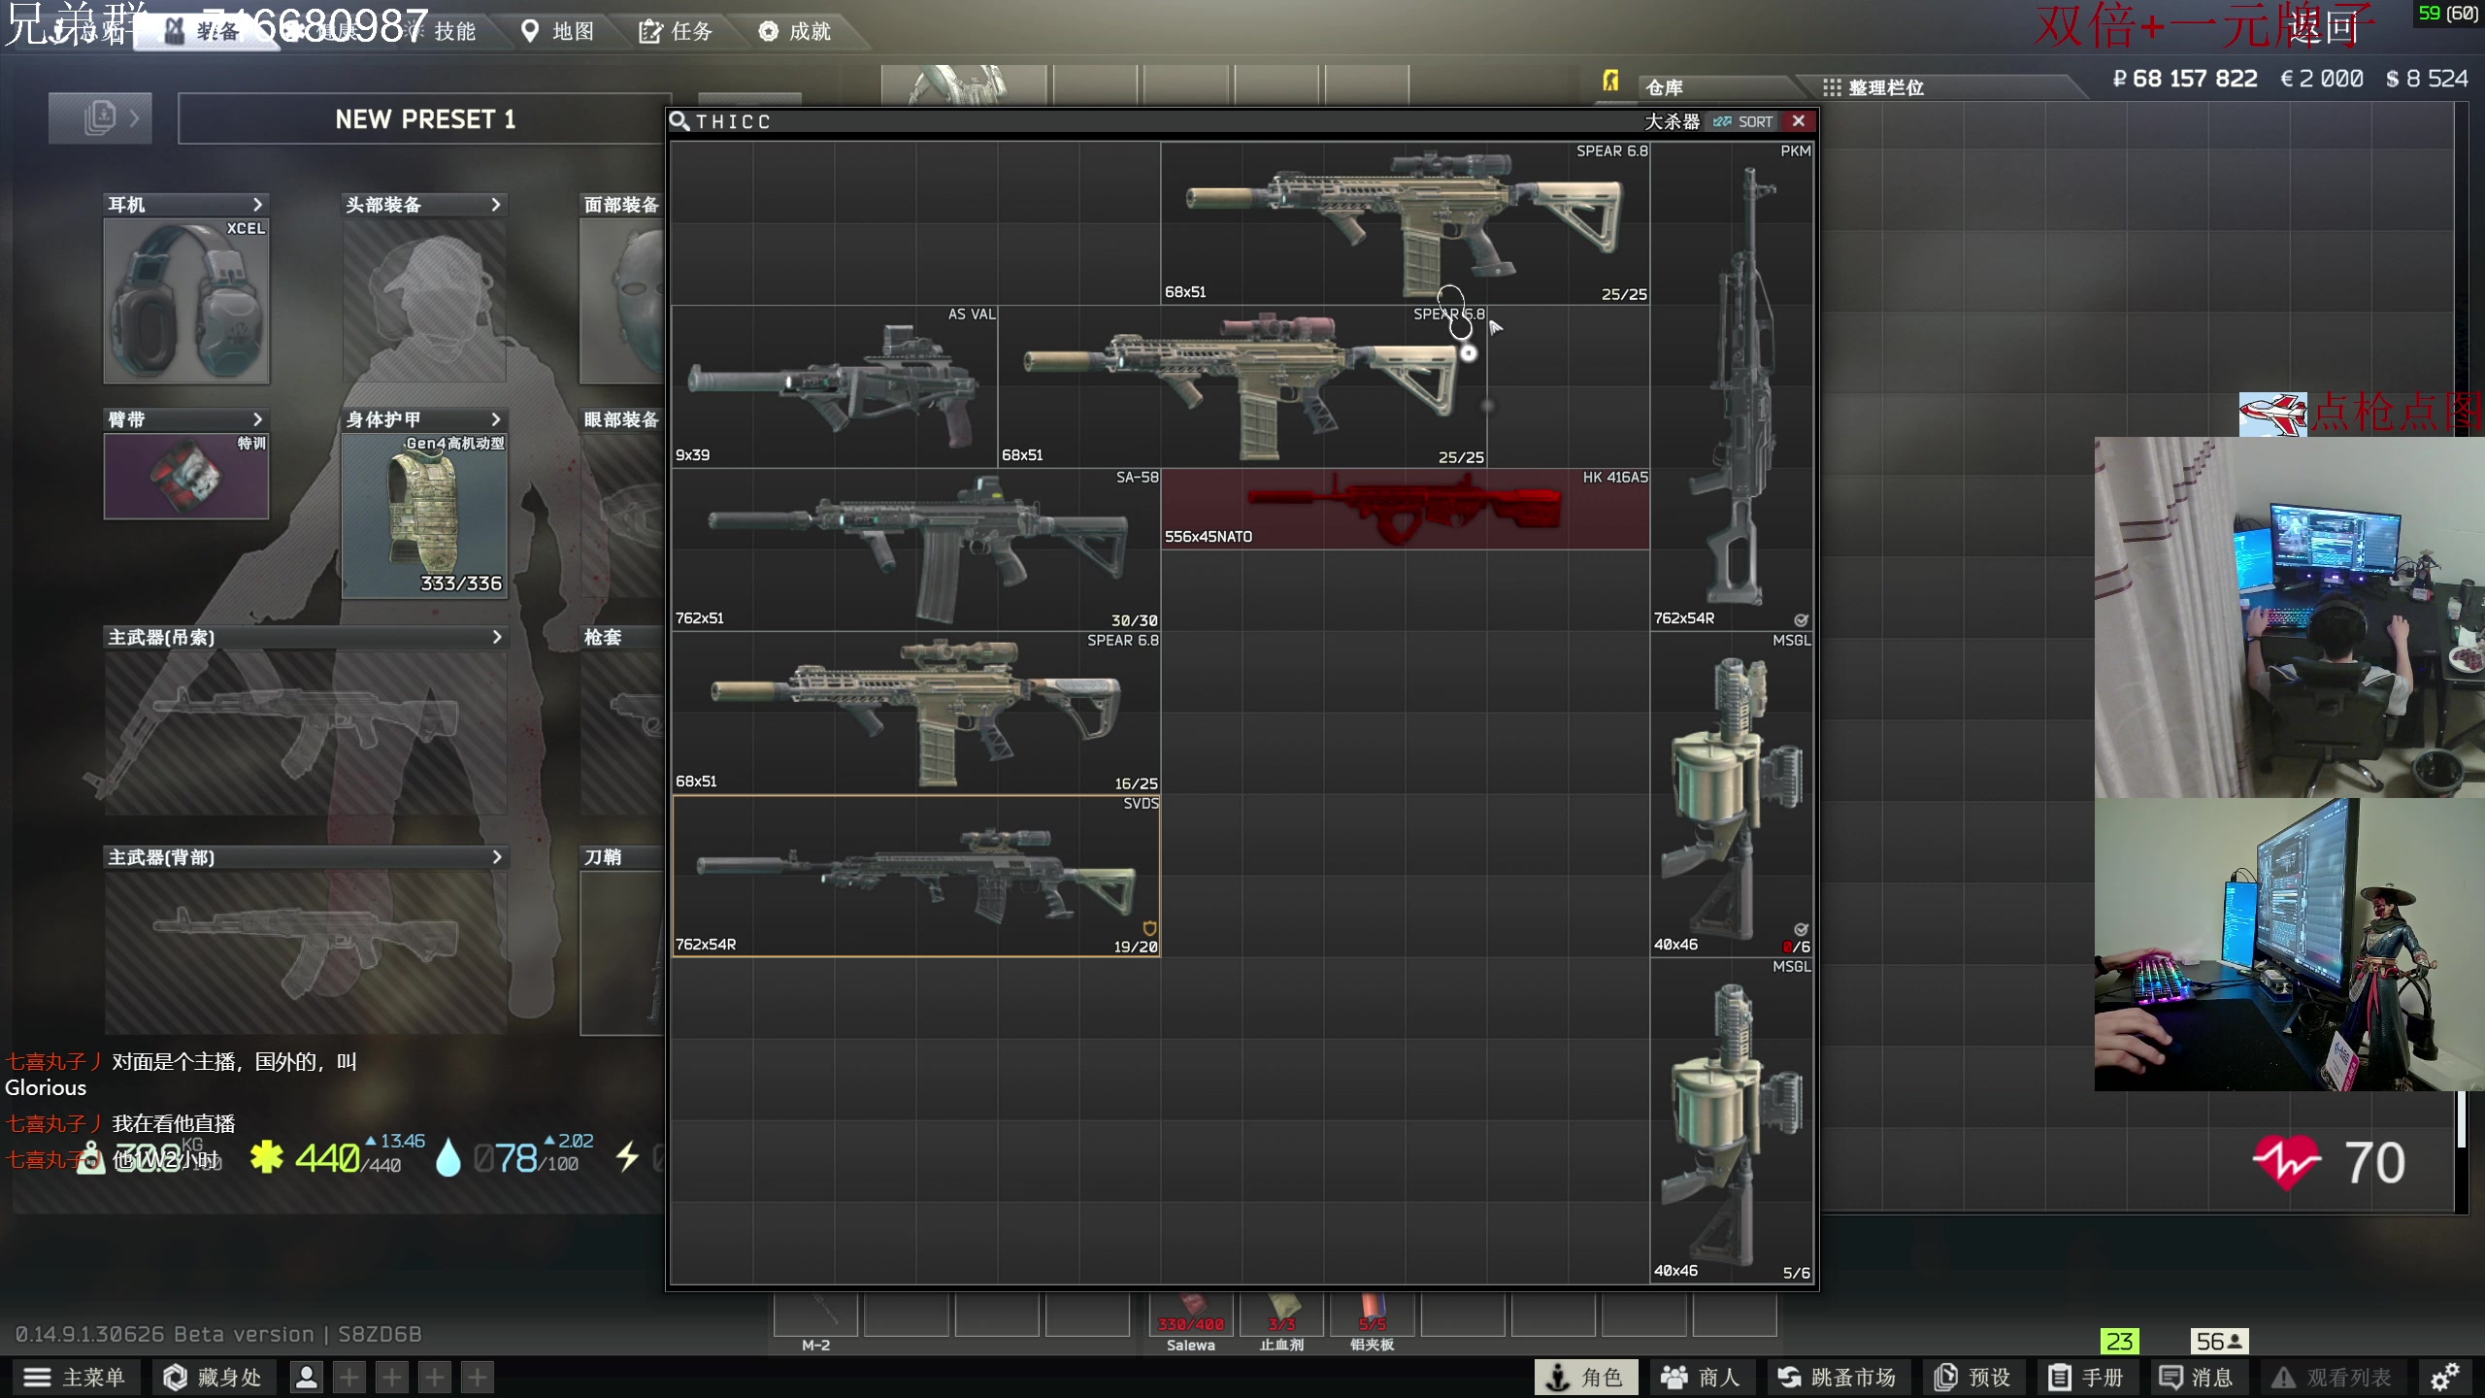Expand the 臂带 slot chevron
This screenshot has height=1398, width=2485.
click(257, 419)
